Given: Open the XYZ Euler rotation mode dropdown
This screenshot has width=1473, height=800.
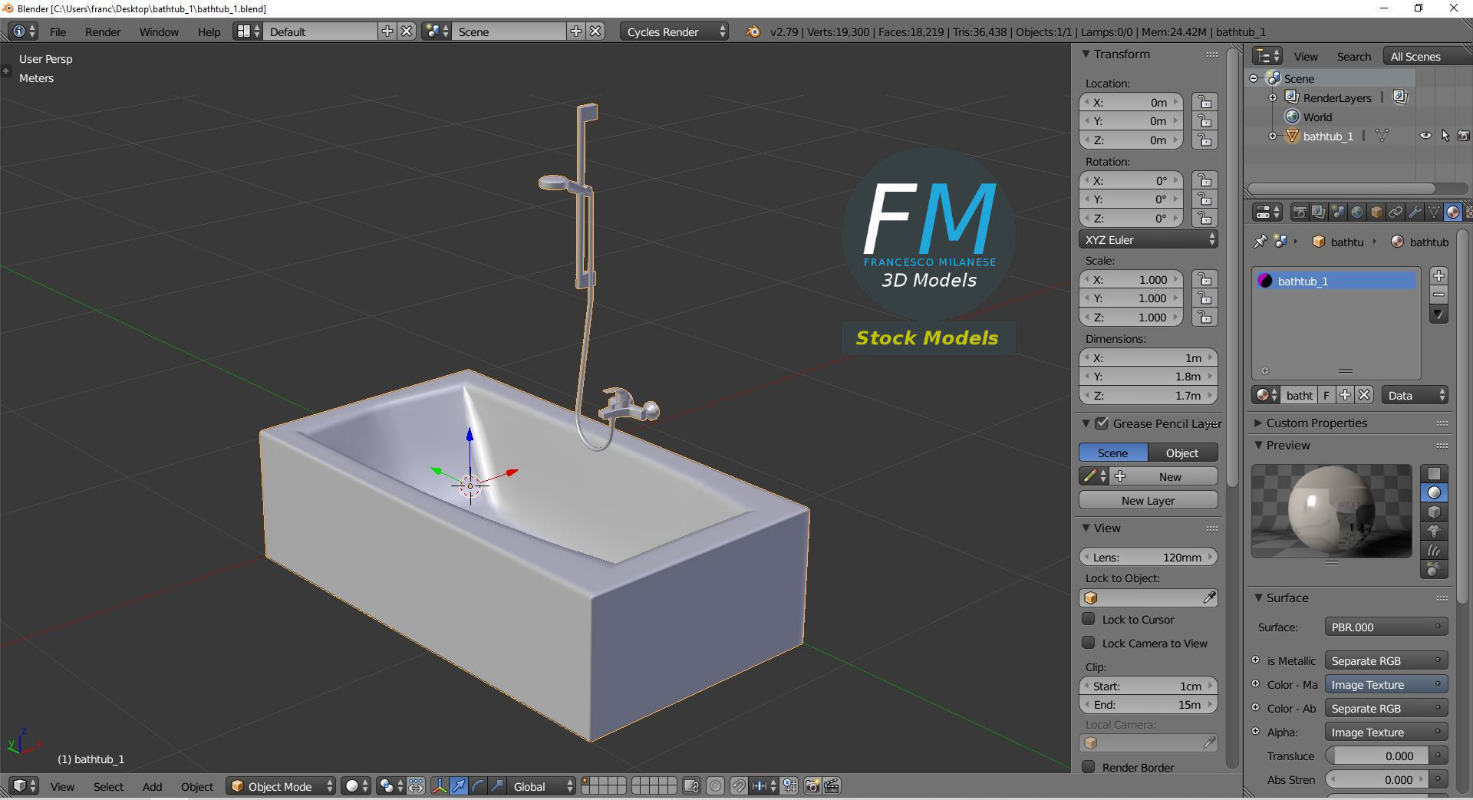Looking at the screenshot, I should [x=1148, y=239].
